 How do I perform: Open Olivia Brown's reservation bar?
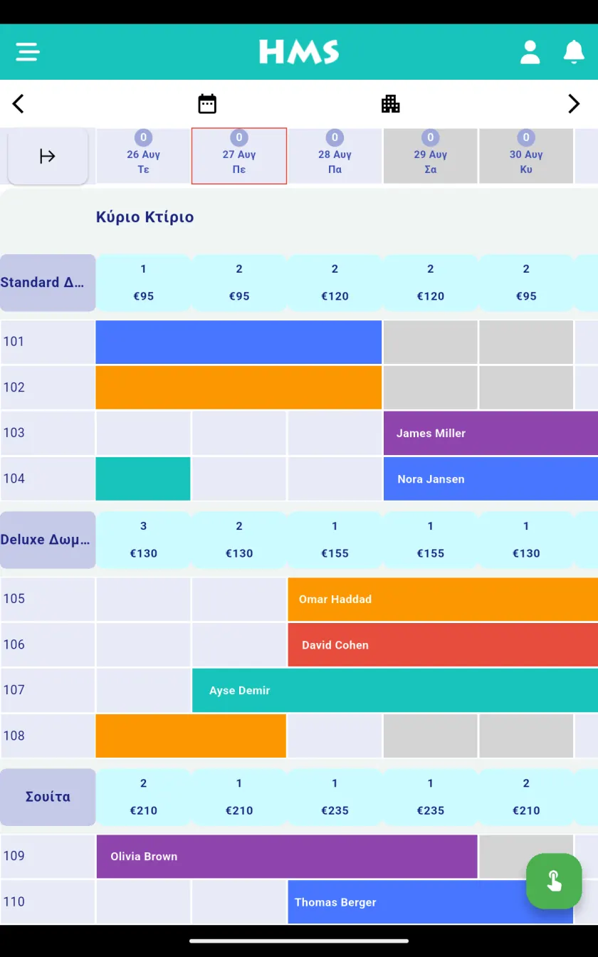[x=287, y=856]
